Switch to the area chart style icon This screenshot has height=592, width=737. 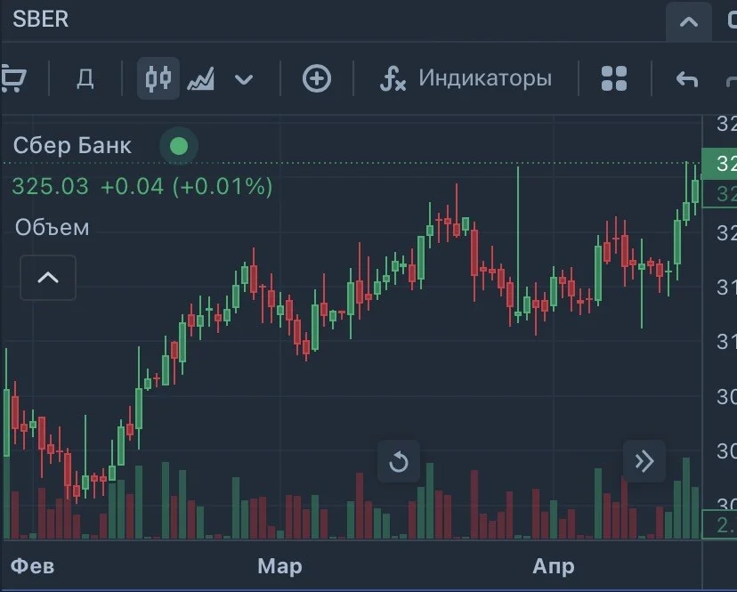click(200, 78)
